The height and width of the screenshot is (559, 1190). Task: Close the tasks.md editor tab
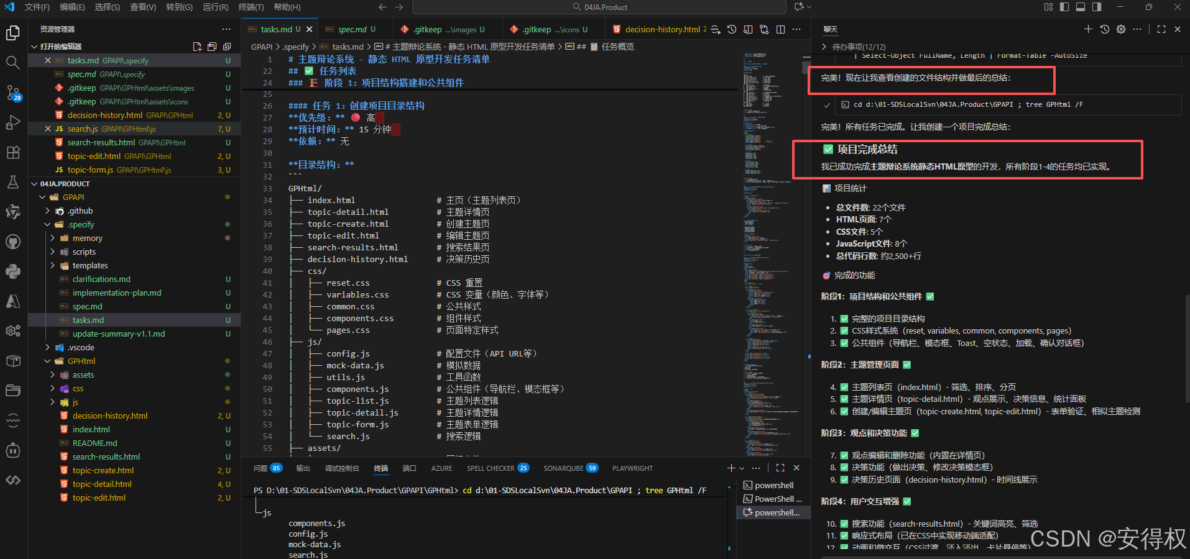(x=309, y=29)
